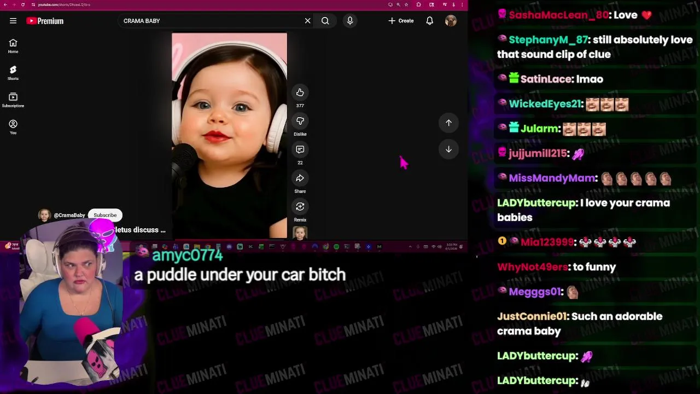The image size is (700, 394).
Task: Run search with the magnifying glass button
Action: pyautogui.click(x=325, y=21)
